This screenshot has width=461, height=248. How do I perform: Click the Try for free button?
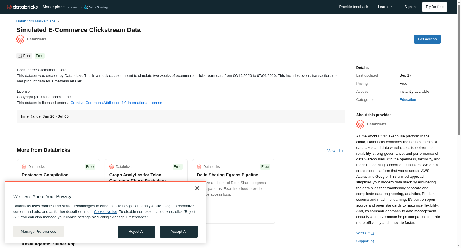(x=434, y=7)
